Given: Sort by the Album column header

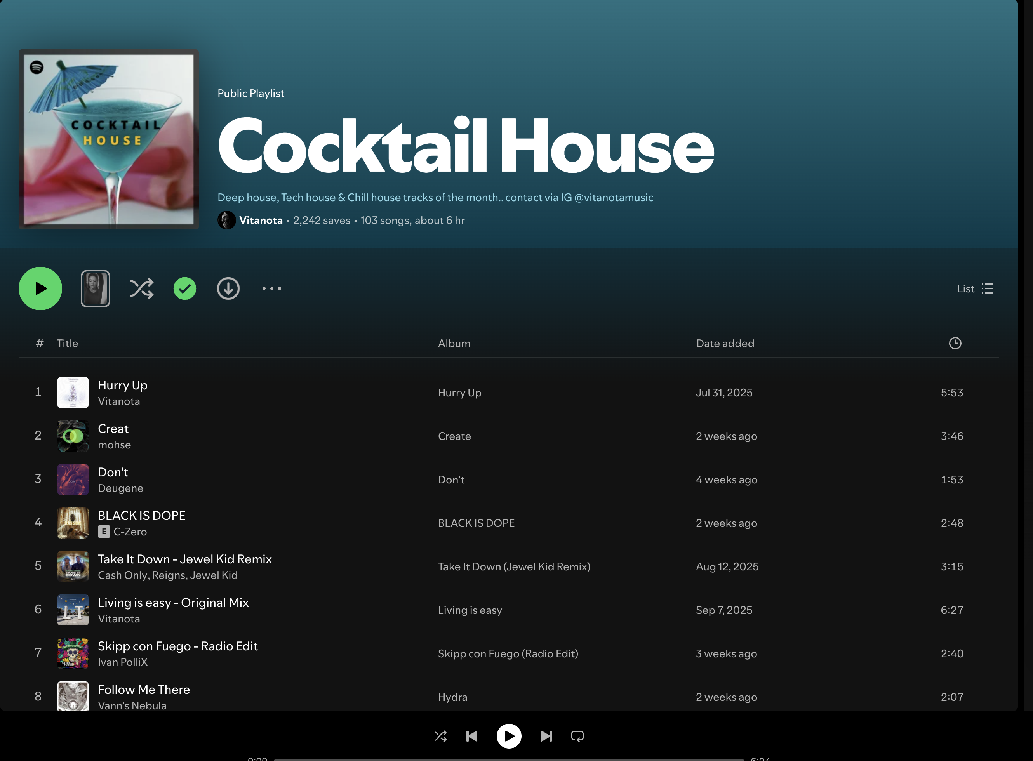Looking at the screenshot, I should click(x=454, y=344).
